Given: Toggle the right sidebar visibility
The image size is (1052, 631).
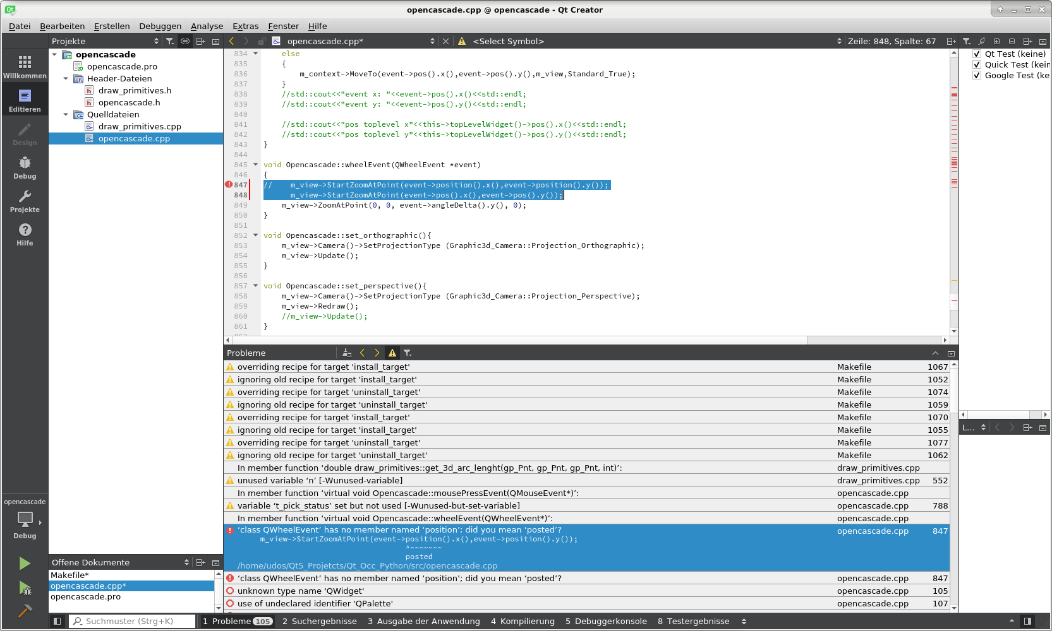Looking at the screenshot, I should (1028, 621).
